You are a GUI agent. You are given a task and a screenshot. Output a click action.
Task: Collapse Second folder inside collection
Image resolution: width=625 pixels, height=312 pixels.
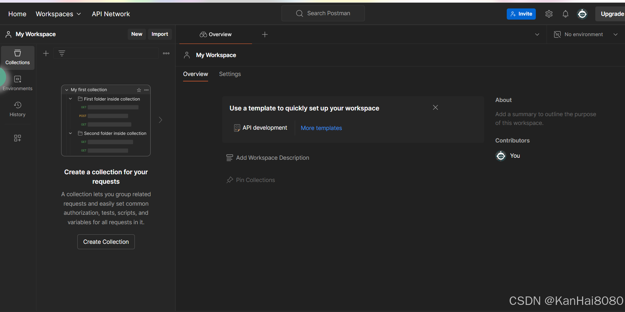click(x=70, y=133)
